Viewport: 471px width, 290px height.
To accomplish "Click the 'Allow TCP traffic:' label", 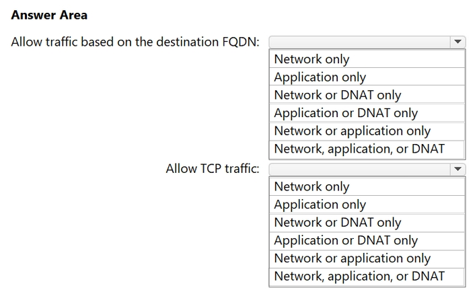I will [x=213, y=169].
